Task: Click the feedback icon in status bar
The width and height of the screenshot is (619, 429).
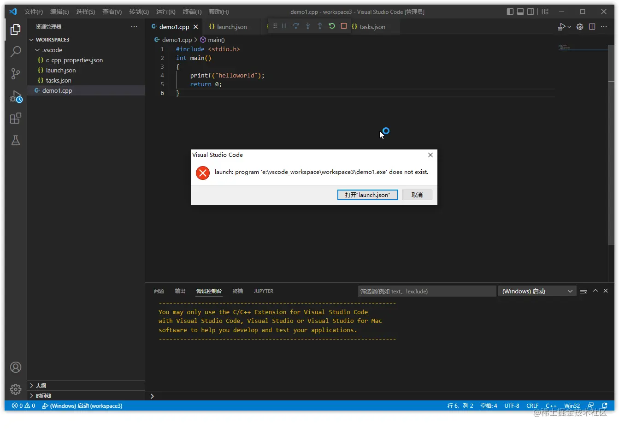Action: 591,406
